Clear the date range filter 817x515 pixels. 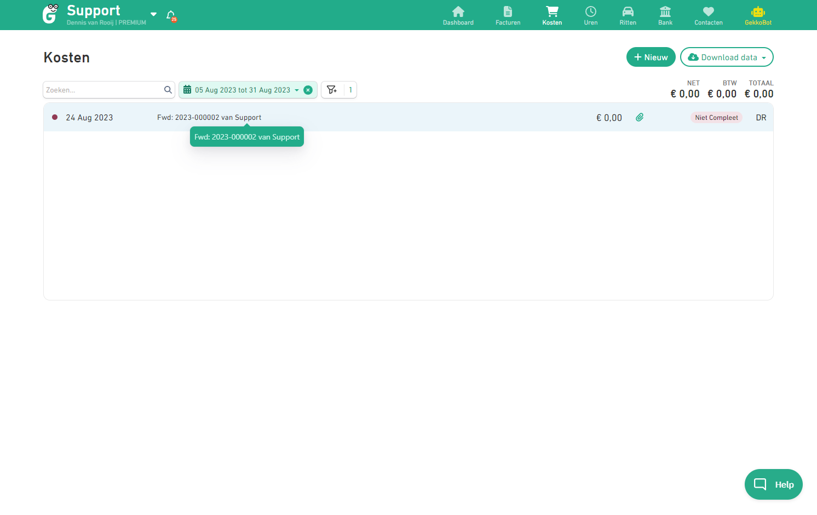(x=308, y=90)
